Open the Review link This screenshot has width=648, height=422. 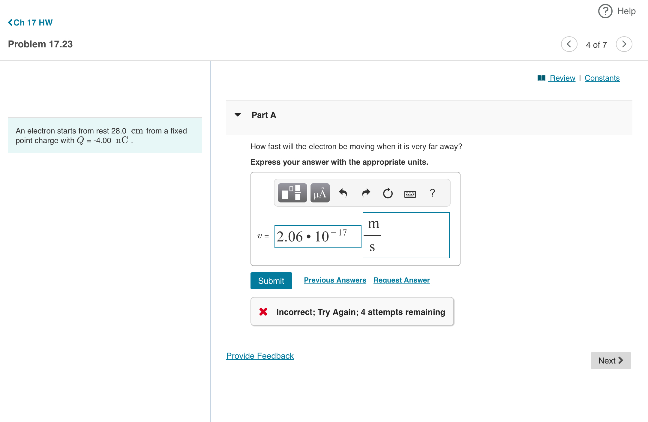[562, 78]
